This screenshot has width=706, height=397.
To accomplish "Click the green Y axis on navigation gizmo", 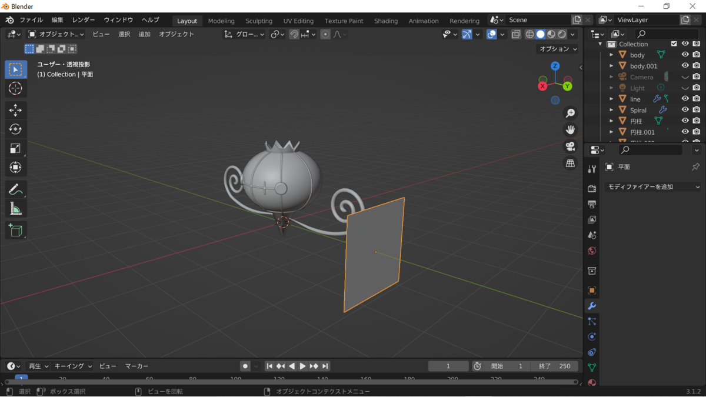I will (568, 86).
